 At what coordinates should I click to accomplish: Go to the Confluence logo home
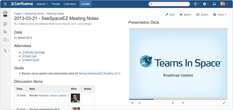click(x=22, y=4)
